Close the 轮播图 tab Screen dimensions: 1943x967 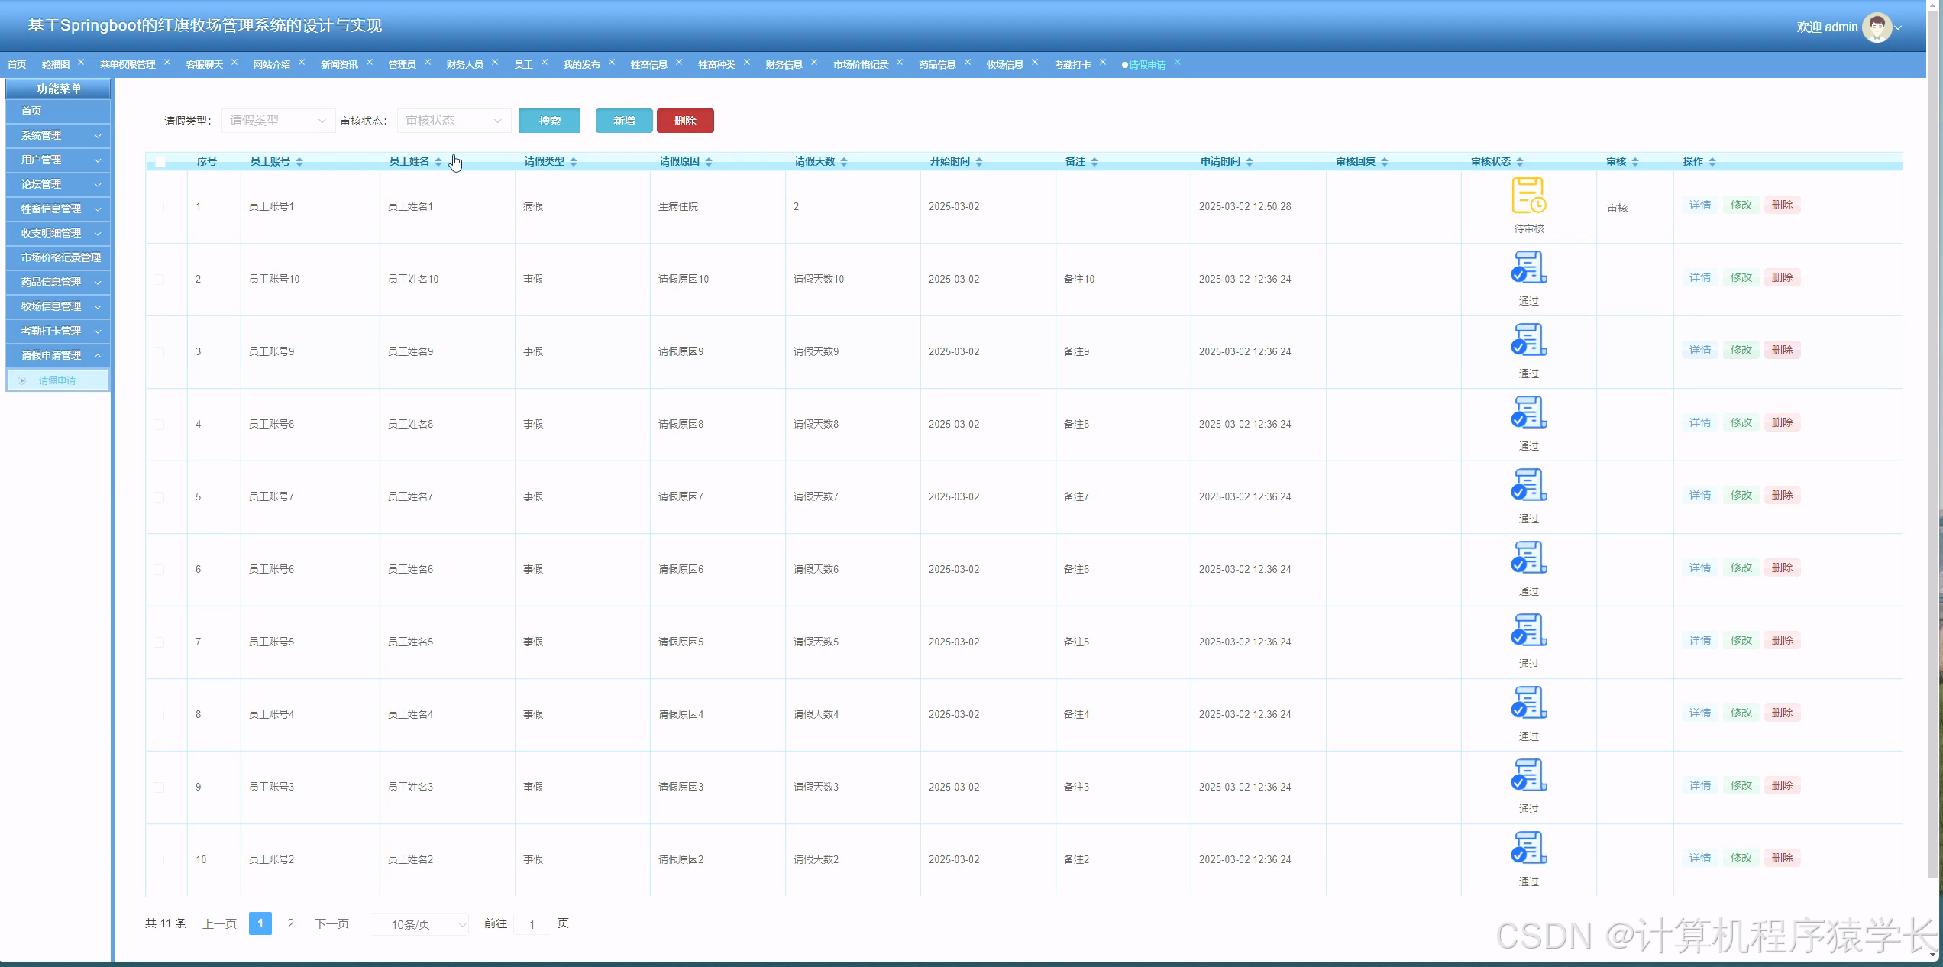(81, 63)
